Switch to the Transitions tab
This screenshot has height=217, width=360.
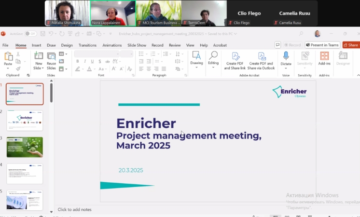coord(87,45)
